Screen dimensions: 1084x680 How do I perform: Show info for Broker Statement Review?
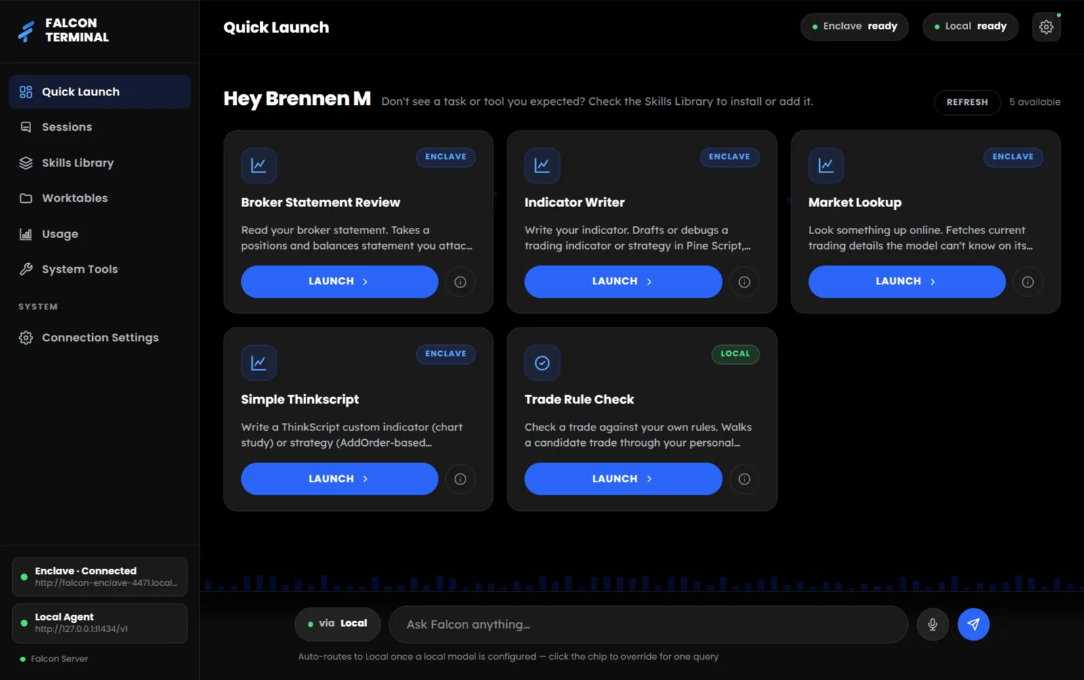coord(460,282)
